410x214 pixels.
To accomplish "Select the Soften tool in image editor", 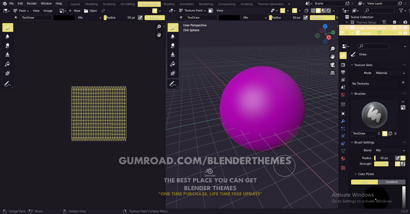I will (8, 36).
